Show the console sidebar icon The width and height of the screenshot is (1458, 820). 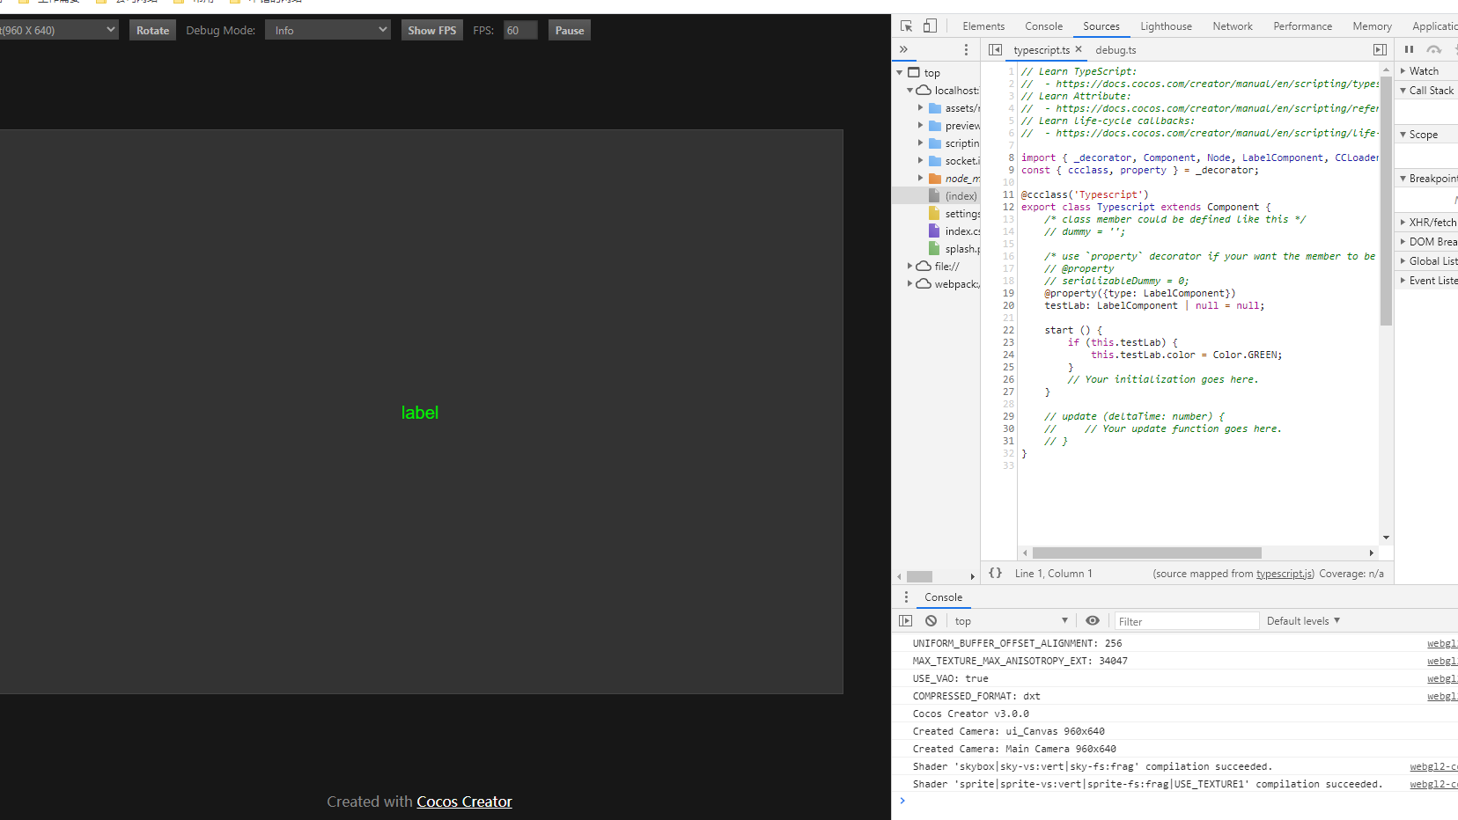906,620
